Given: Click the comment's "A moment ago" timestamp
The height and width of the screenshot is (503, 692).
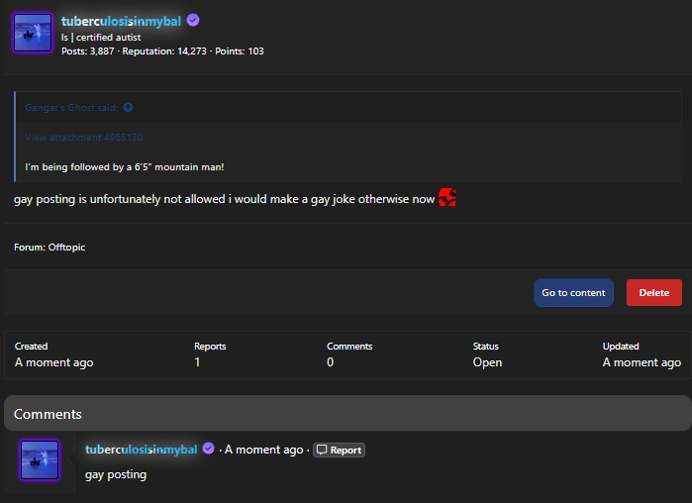Looking at the screenshot, I should click(264, 450).
